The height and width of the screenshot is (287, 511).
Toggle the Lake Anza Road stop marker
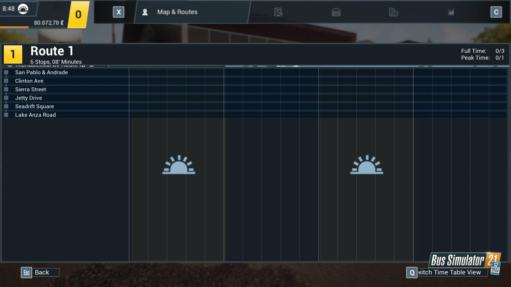pos(6,115)
